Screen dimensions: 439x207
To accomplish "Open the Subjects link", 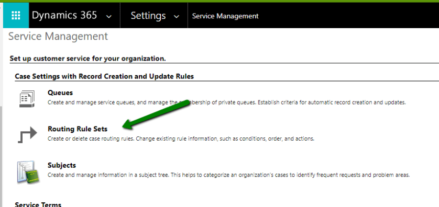I will (x=62, y=165).
